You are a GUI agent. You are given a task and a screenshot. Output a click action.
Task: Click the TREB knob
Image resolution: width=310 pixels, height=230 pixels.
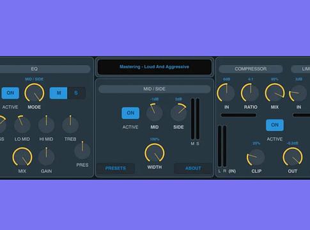pyautogui.click(x=70, y=125)
